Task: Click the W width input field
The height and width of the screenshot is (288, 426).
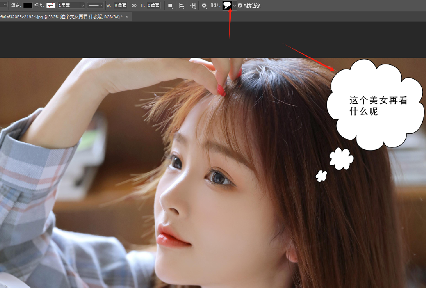Action: point(120,6)
